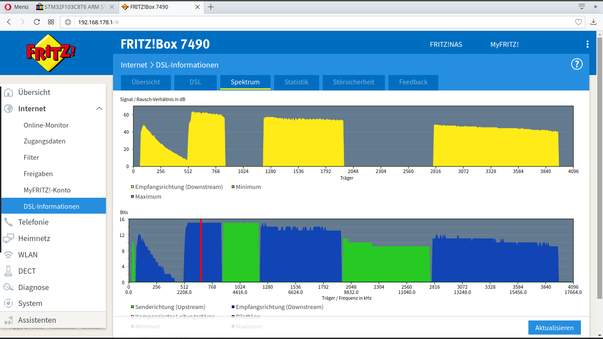Click the wizard icon next to Assistenten
The image size is (603, 339).
point(8,320)
